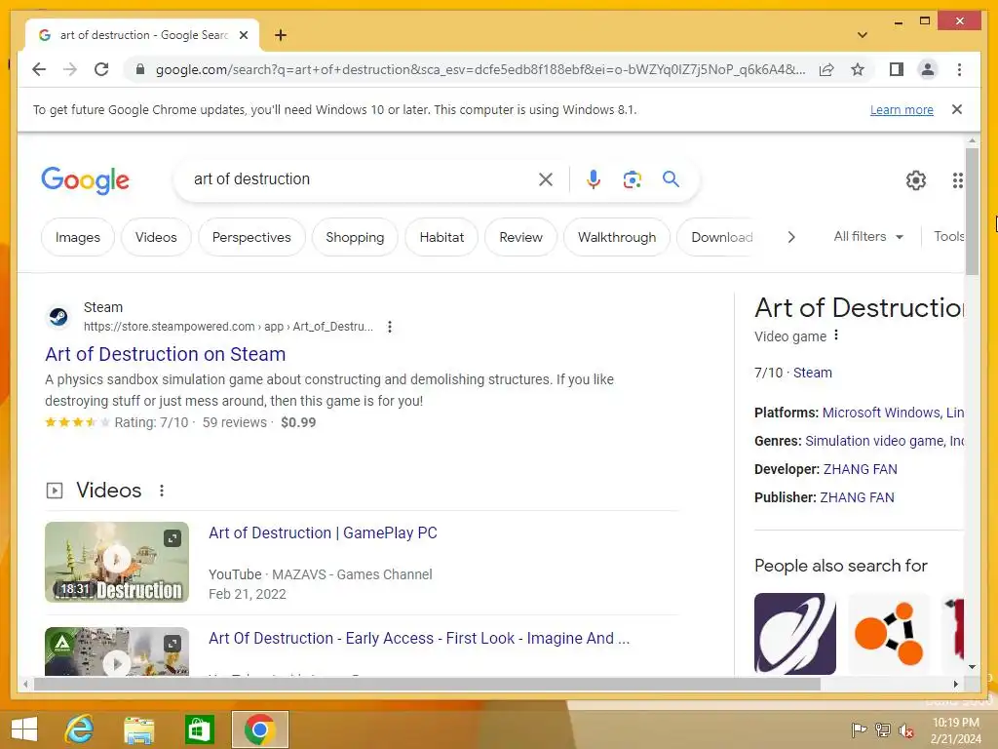View site information padlock icon
The width and height of the screenshot is (998, 749).
click(140, 69)
